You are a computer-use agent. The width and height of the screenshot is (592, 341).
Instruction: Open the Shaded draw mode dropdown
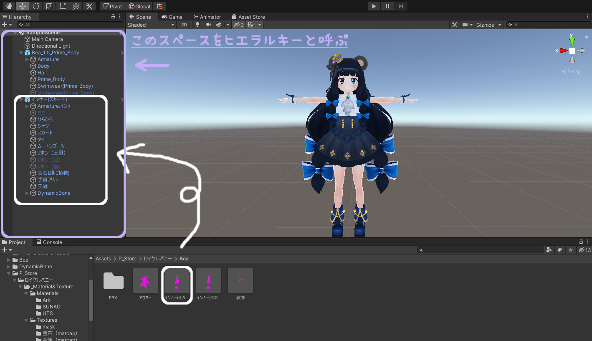pyautogui.click(x=151, y=25)
